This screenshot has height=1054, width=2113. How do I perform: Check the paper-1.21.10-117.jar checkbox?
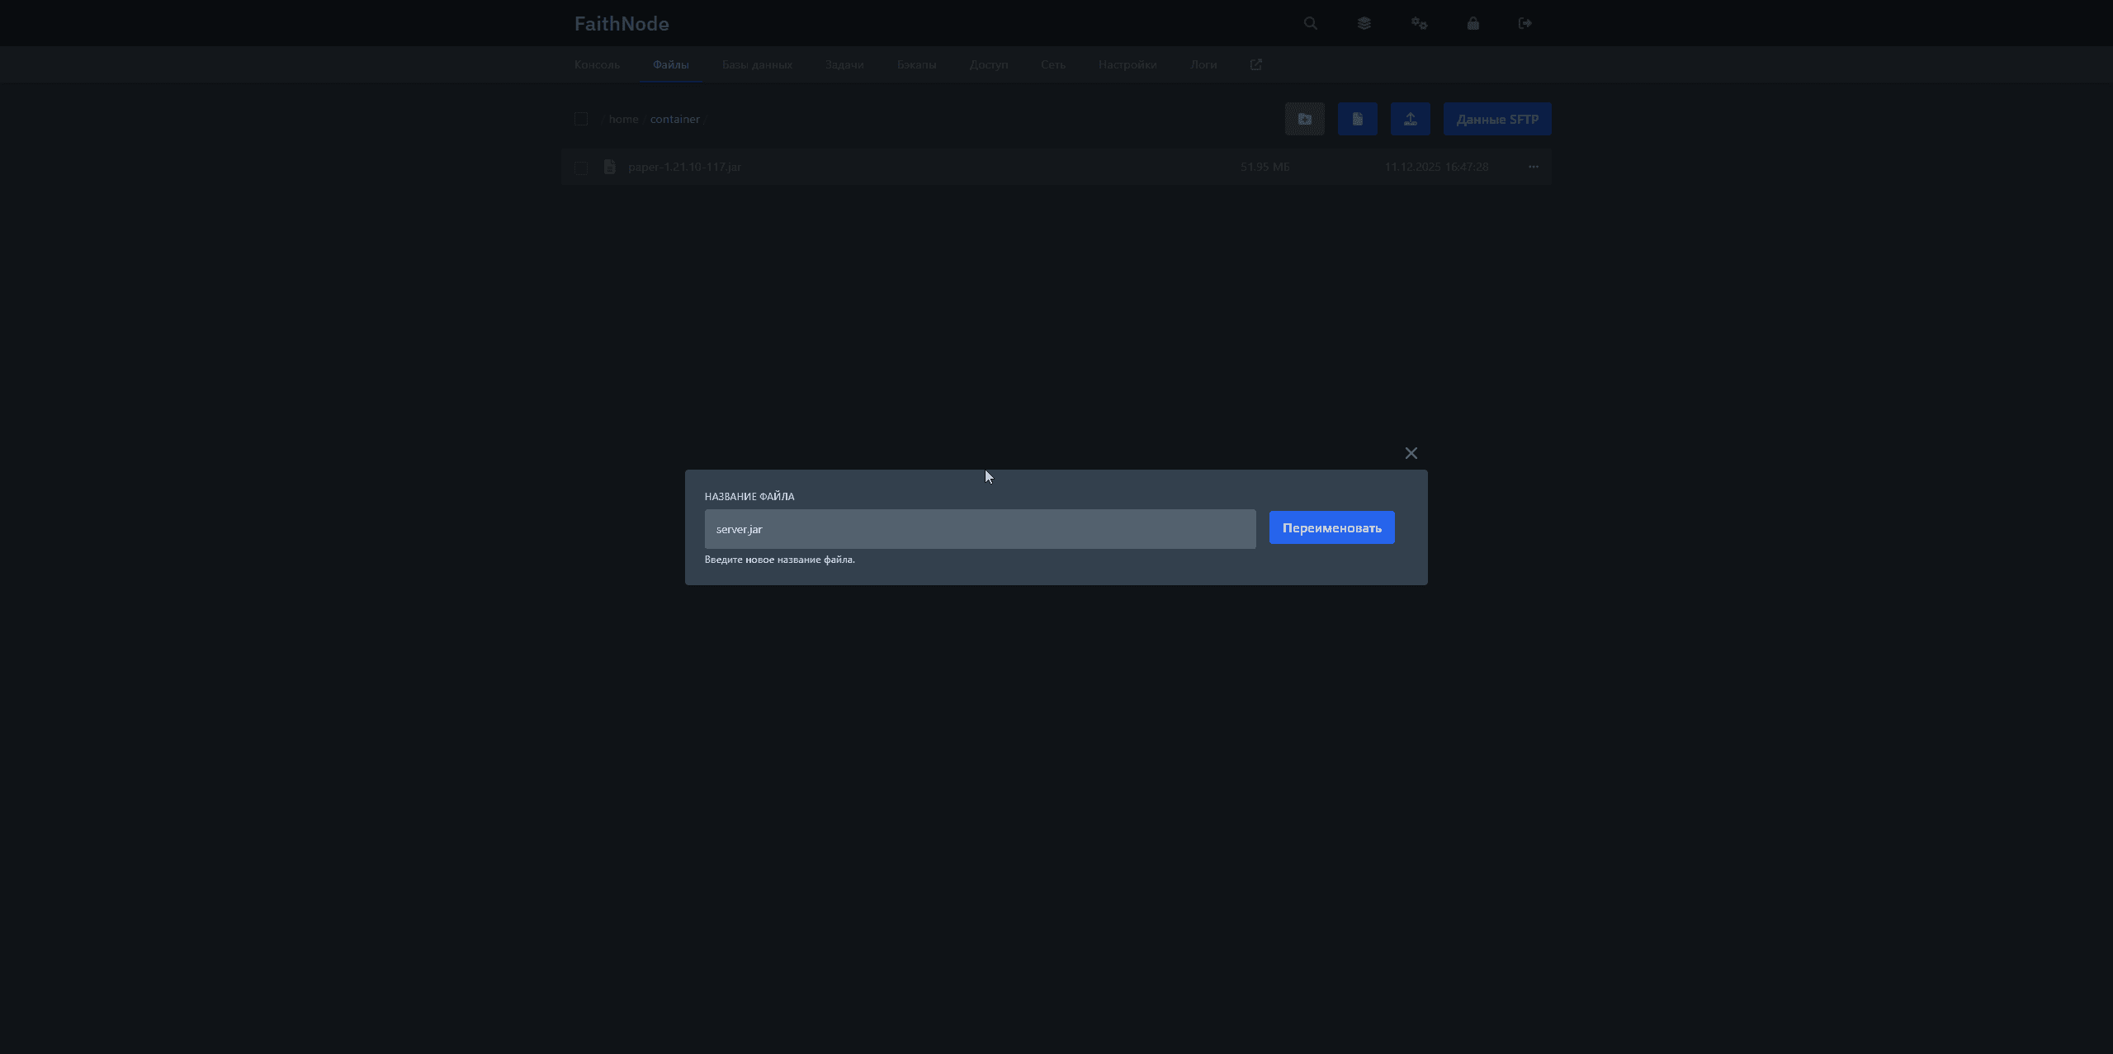tap(581, 168)
